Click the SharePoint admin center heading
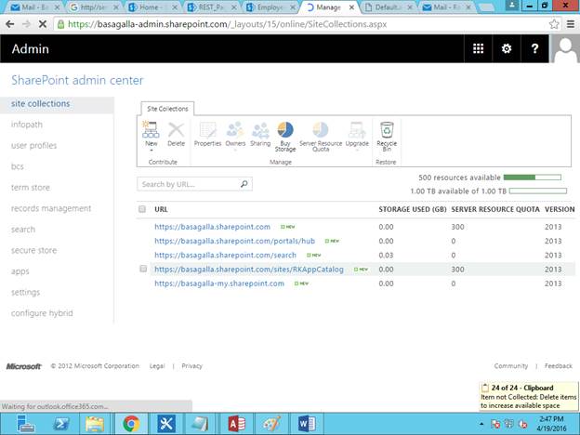Viewport: 580px width, 435px height. [77, 80]
